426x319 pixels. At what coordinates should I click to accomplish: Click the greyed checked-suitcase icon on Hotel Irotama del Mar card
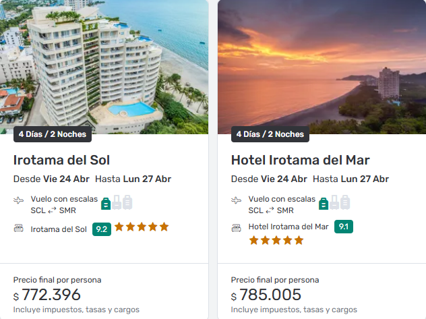(345, 202)
